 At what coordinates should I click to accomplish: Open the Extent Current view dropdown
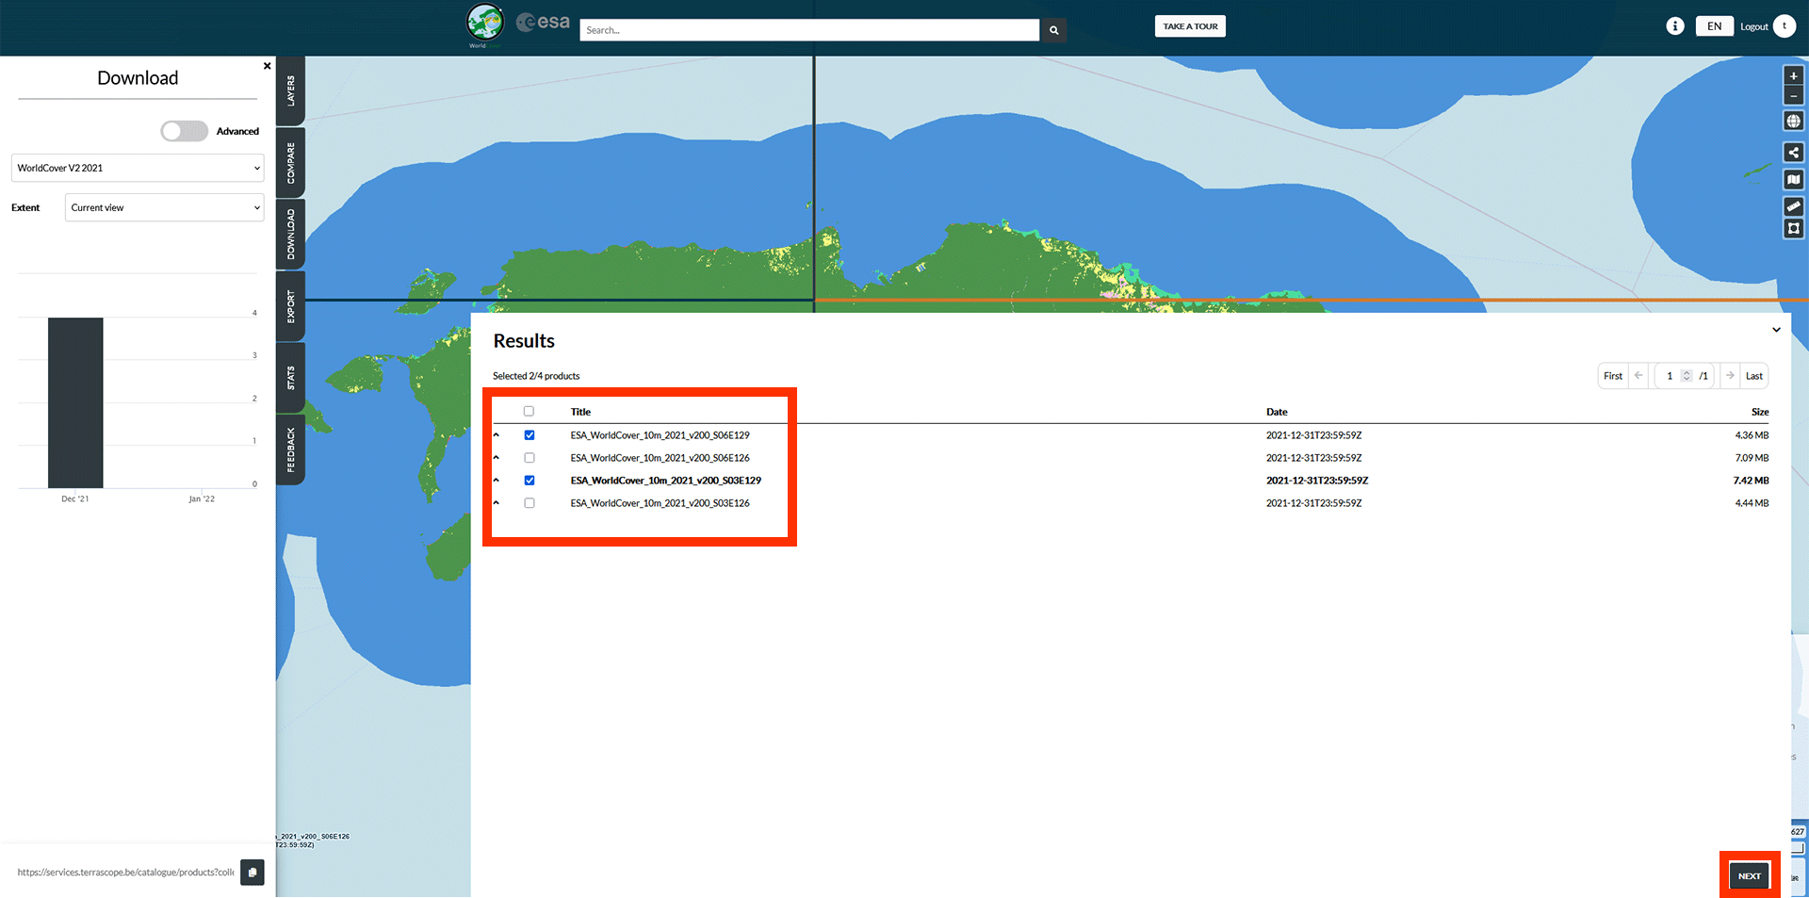164,207
